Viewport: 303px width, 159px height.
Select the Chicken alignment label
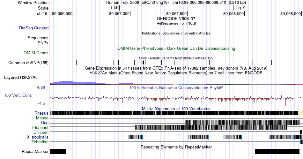click(41, 132)
